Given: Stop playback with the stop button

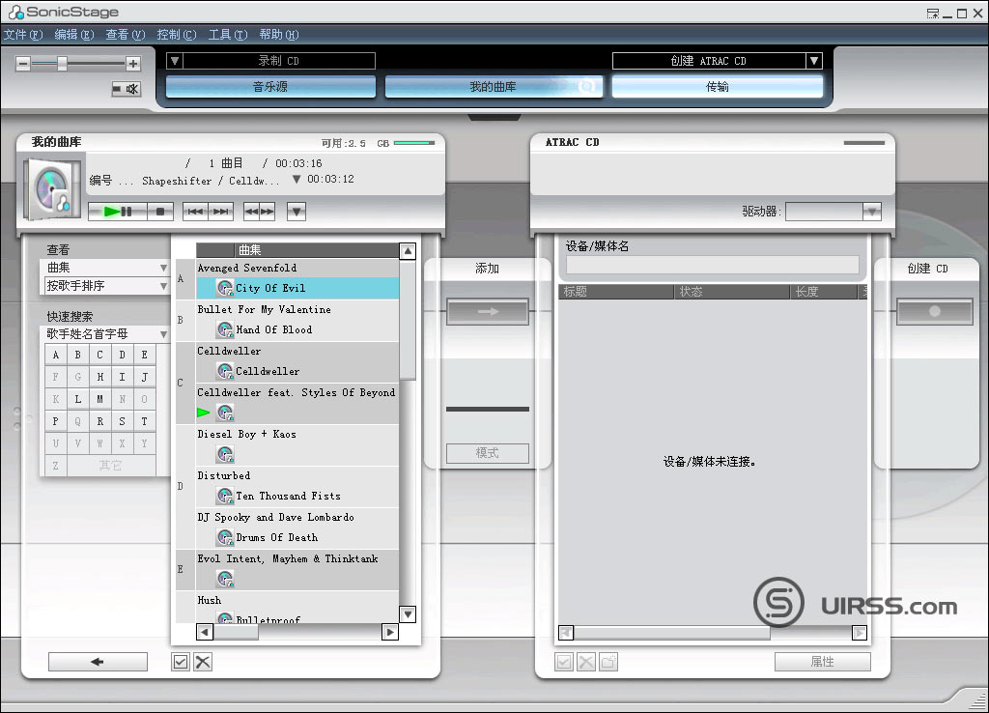Looking at the screenshot, I should [x=160, y=212].
